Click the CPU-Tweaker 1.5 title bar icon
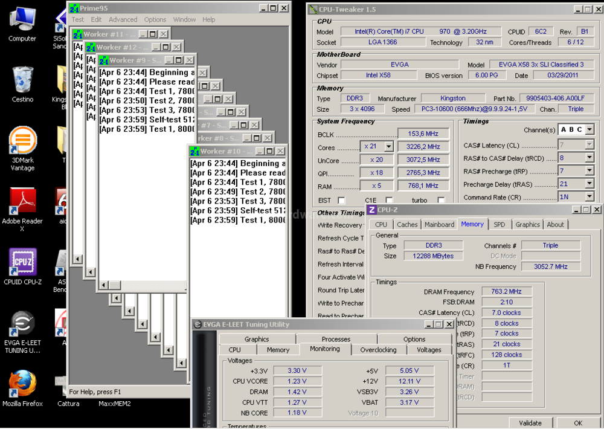 [313, 9]
